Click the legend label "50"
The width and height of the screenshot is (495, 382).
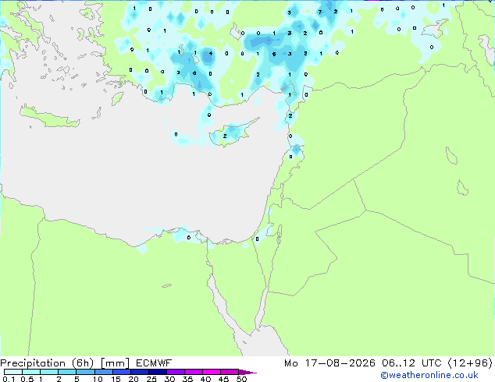pos(241,379)
